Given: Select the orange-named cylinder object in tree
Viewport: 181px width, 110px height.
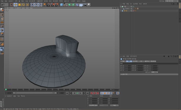Looking at the screenshot, I should (125, 11).
